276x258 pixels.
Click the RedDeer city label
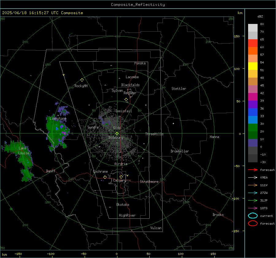(130, 93)
